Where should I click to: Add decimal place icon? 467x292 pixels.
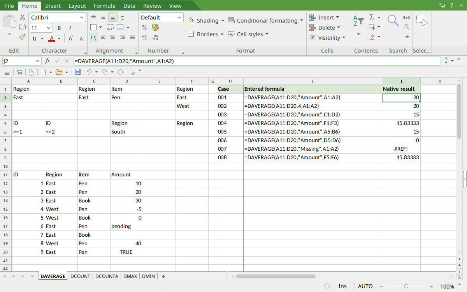144,38
